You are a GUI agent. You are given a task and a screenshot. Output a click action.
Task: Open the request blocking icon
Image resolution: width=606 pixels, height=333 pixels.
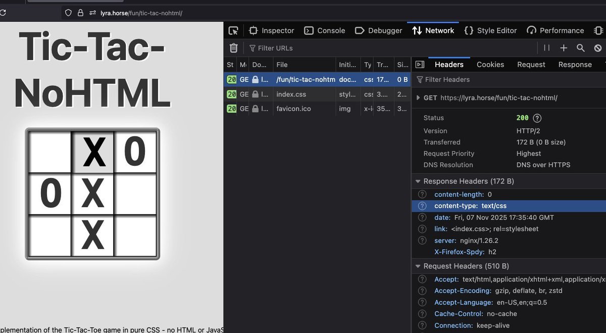click(598, 48)
